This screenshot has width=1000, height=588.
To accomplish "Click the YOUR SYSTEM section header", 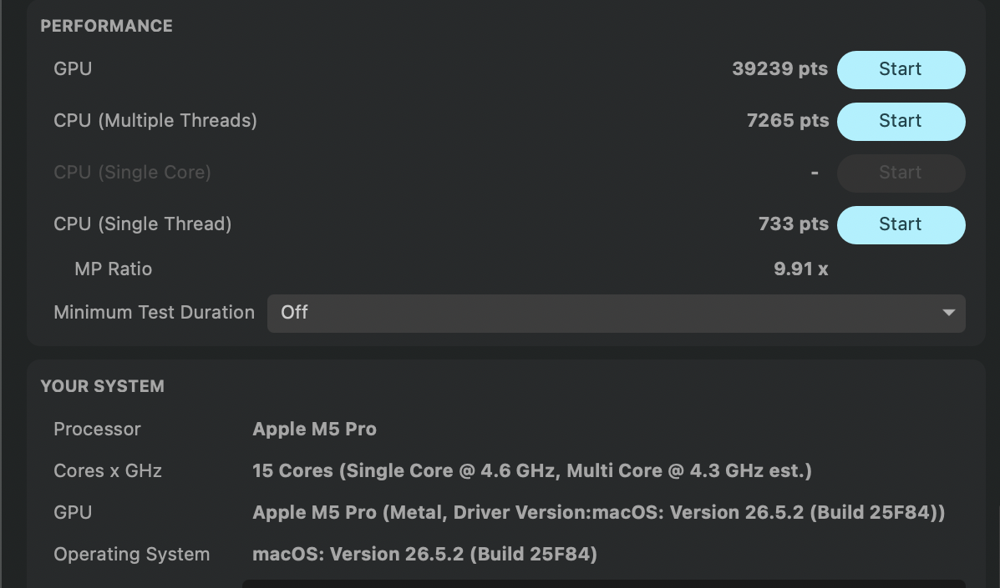I will coord(102,386).
